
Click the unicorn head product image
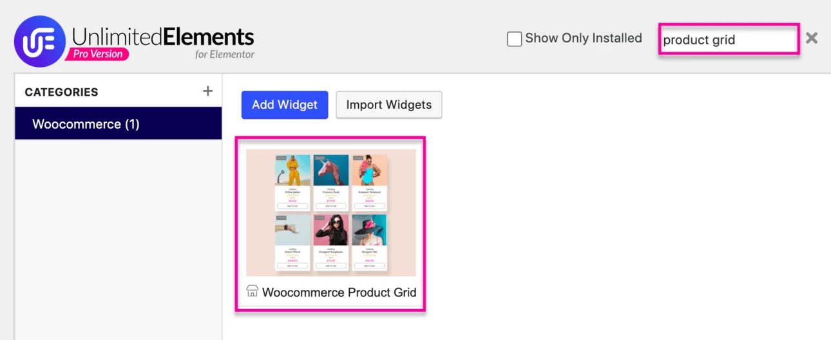coord(331,170)
